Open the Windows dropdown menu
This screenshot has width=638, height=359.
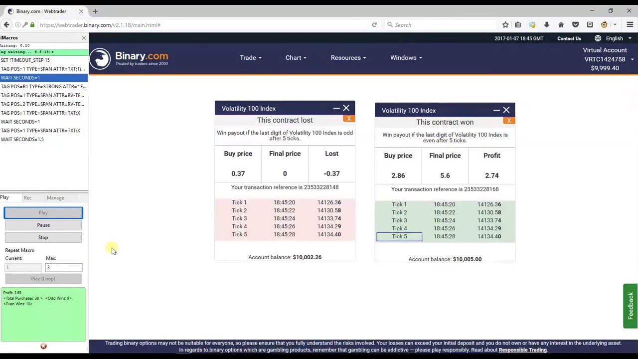coord(406,58)
